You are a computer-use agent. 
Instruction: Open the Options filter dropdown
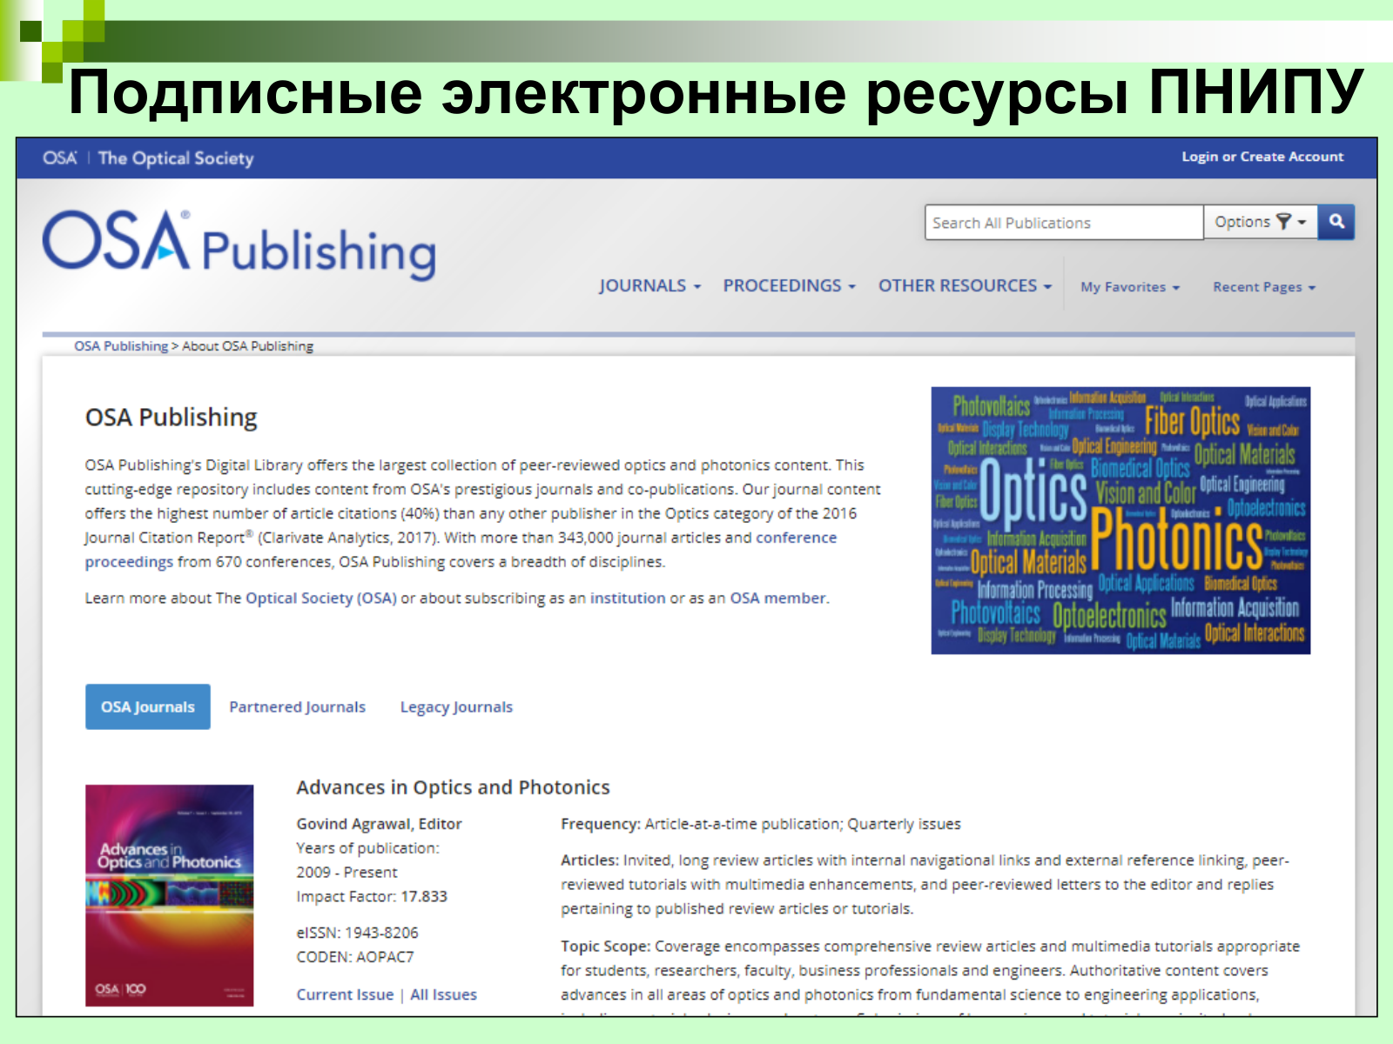tap(1261, 222)
